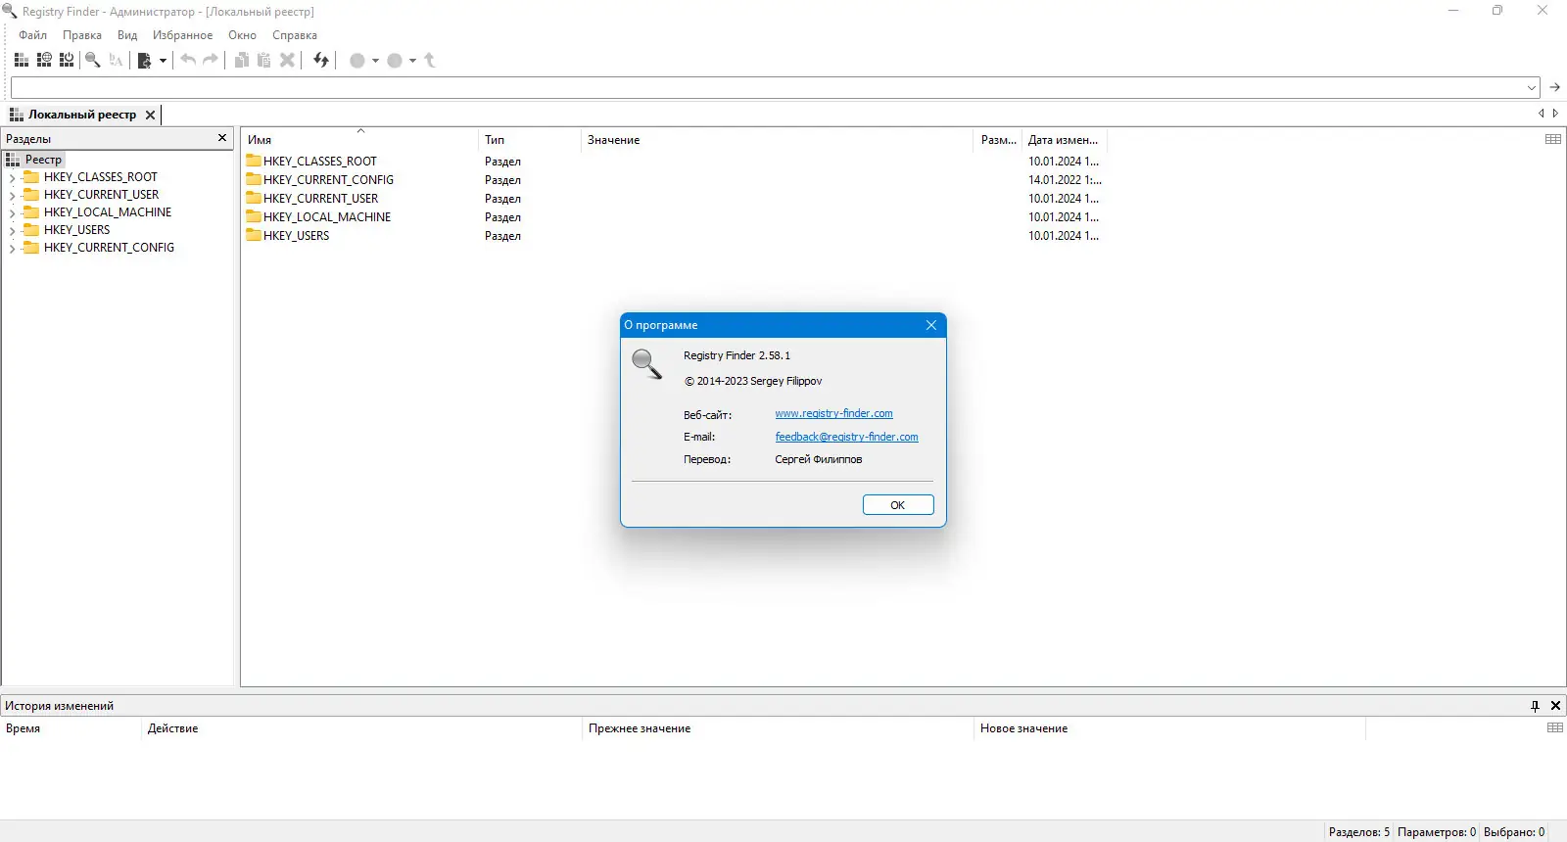Close the Локальный реестр tab

tap(150, 115)
